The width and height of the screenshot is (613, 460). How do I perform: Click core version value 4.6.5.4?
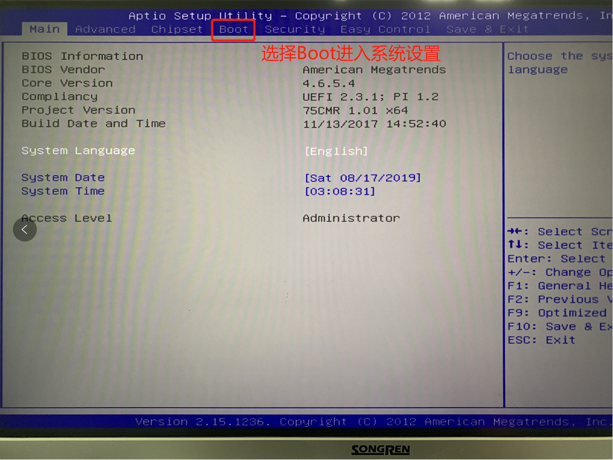(329, 84)
